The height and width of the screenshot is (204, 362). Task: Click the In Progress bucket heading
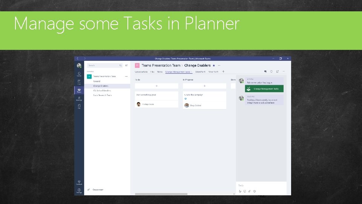pyautogui.click(x=188, y=80)
